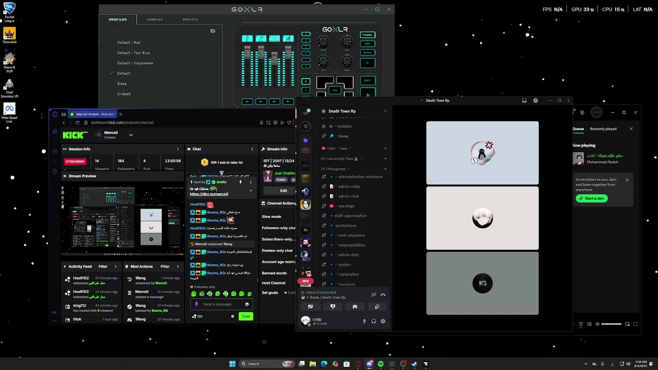Click Start a Jam in Spotify
Viewport: 658px width, 370px height.
pyautogui.click(x=592, y=198)
